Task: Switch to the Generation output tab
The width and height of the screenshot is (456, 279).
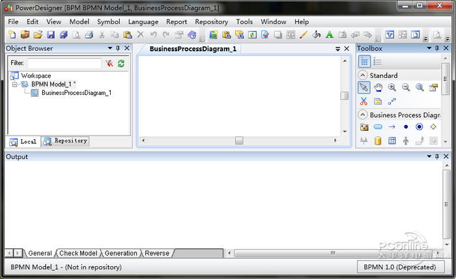Action: [121, 254]
